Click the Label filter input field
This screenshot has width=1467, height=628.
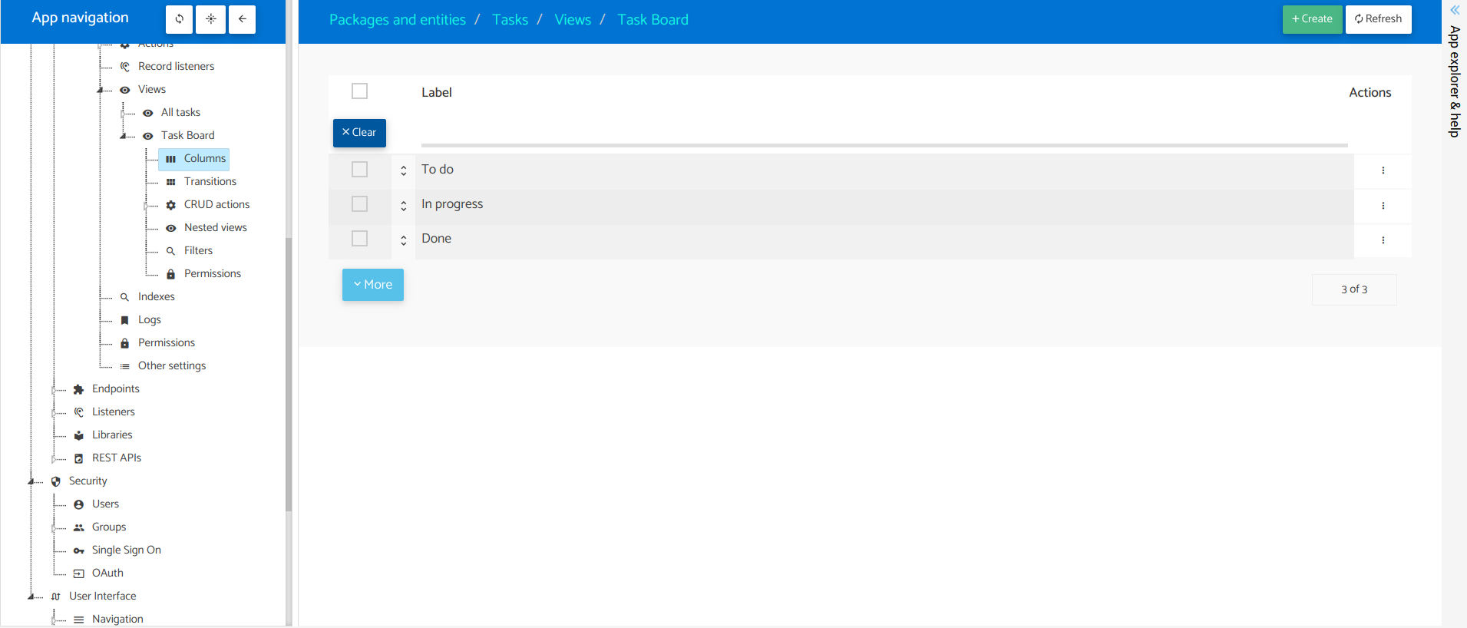(x=884, y=133)
